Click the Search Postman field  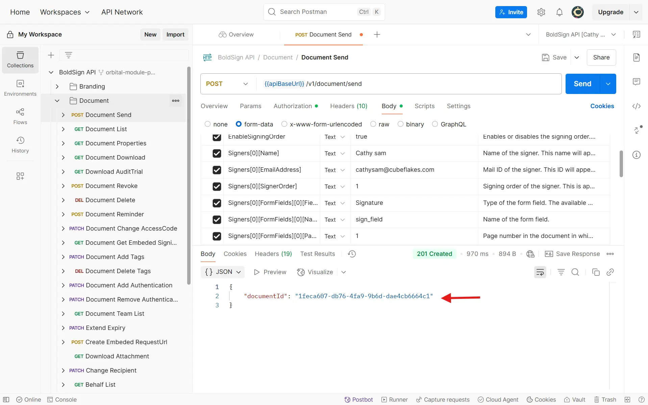[x=324, y=12]
